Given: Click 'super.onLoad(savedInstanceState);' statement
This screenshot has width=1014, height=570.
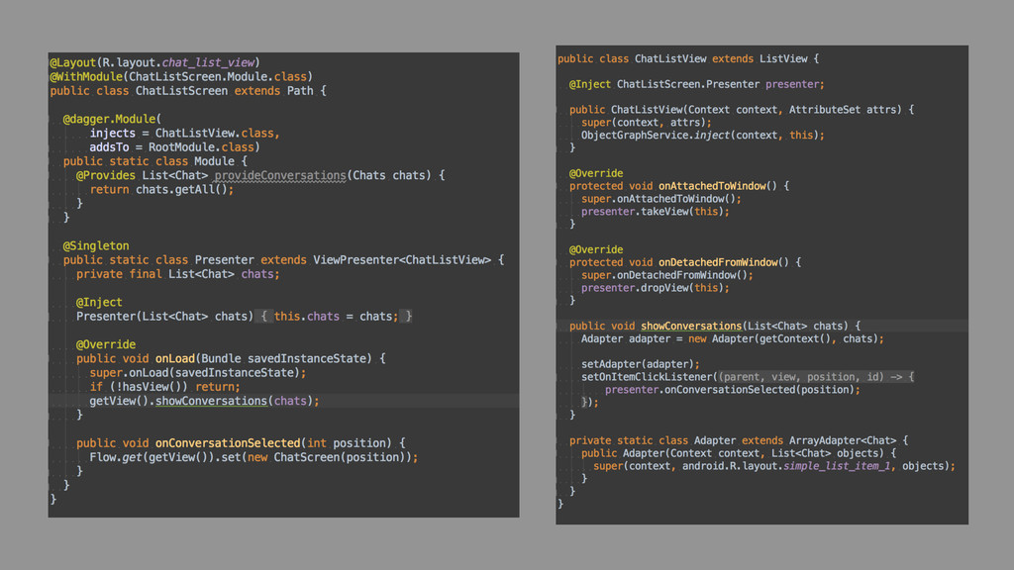Looking at the screenshot, I should 198,373.
